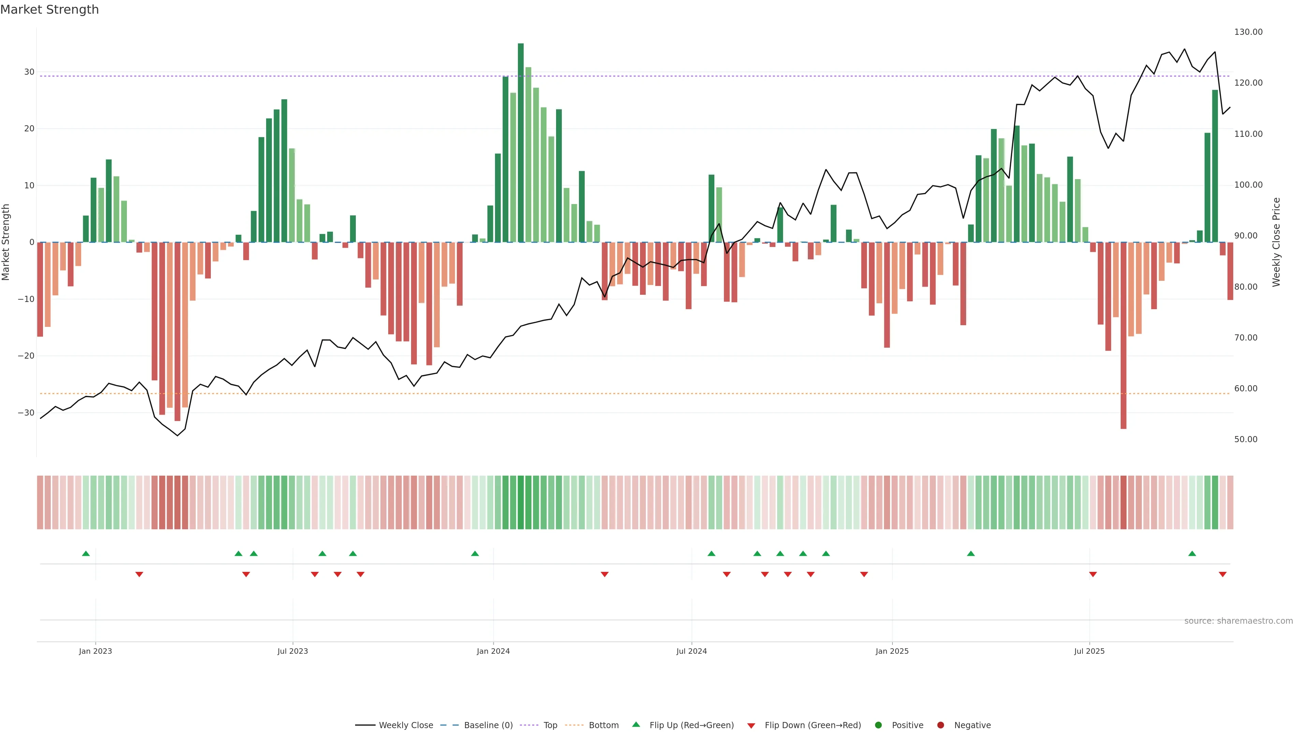Click the Jan 2024 x-axis label
This screenshot has width=1310, height=737.
(493, 651)
